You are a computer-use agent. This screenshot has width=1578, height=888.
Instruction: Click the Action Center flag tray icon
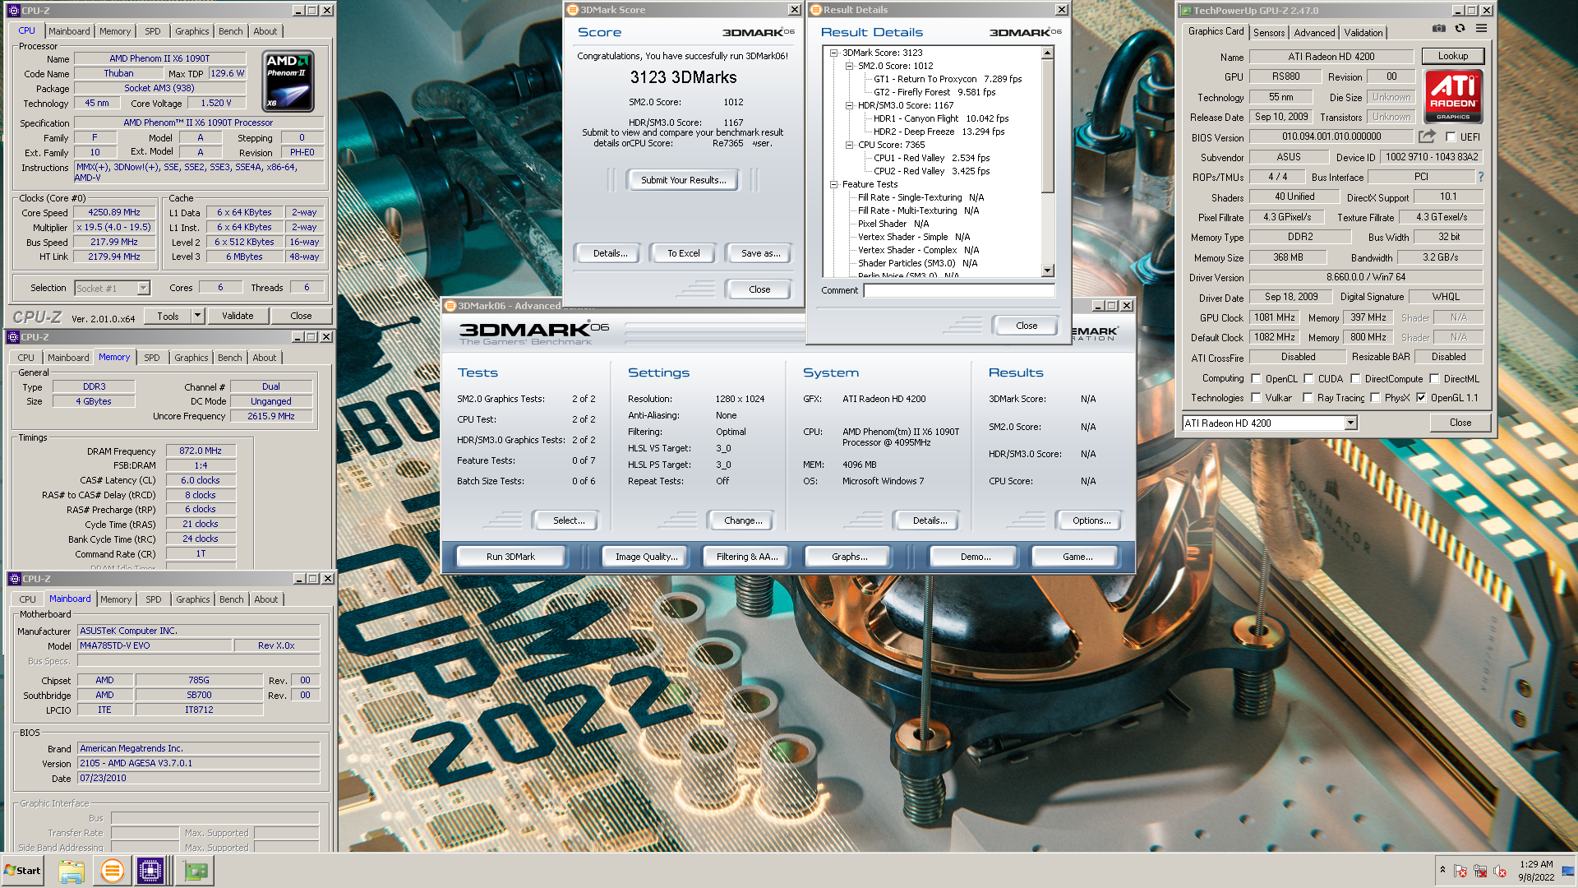(x=1460, y=871)
